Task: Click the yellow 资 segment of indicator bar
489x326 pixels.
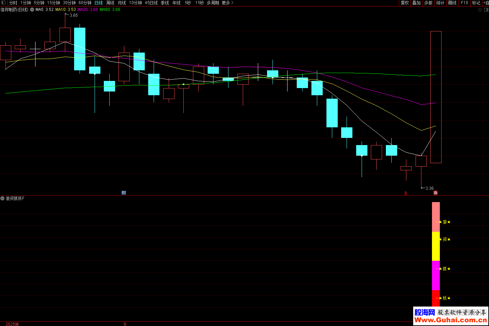Action: (436, 246)
